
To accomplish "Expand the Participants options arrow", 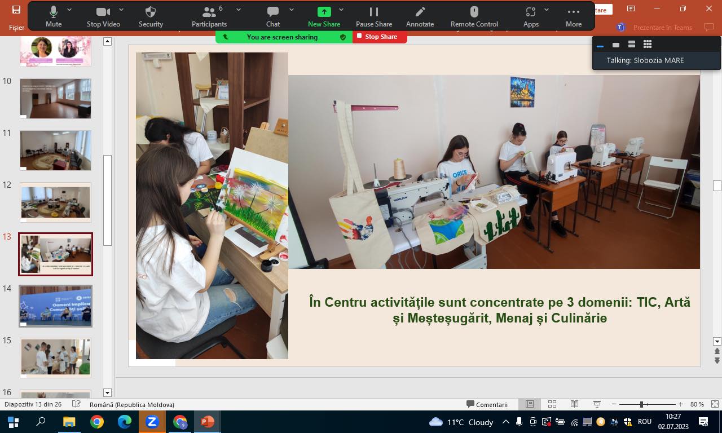I will pos(239,10).
